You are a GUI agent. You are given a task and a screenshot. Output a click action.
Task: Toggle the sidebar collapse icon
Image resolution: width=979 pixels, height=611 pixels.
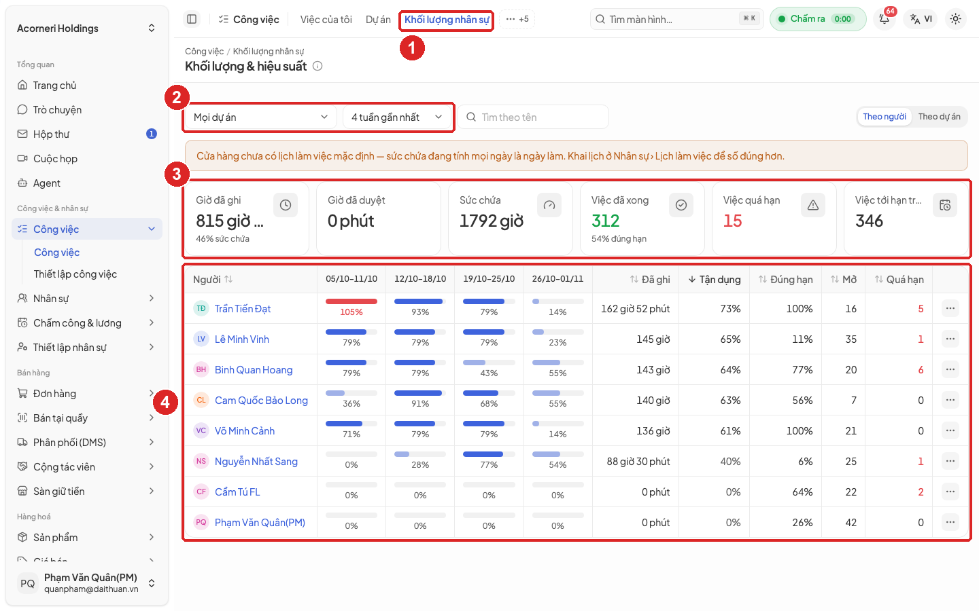click(x=192, y=19)
